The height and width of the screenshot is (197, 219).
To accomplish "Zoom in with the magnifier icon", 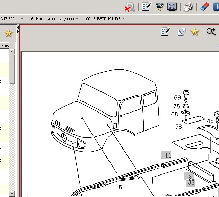I will [x=211, y=32].
